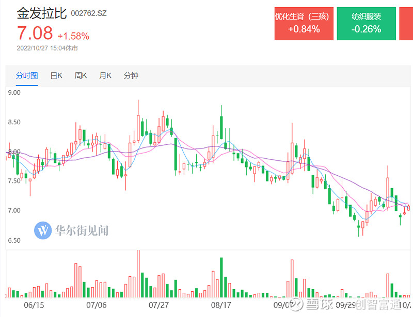Screen dimensions: 413x317
Task: Click the +1.58% change value
Action: point(73,36)
